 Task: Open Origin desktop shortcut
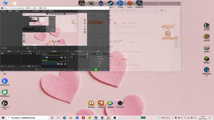tap(130, 4)
